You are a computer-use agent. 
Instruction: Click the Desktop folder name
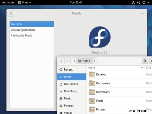(101, 74)
